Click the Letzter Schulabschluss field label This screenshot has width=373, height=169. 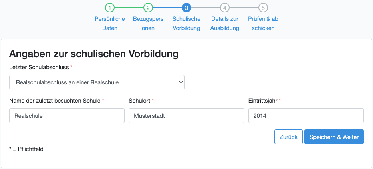(x=39, y=67)
